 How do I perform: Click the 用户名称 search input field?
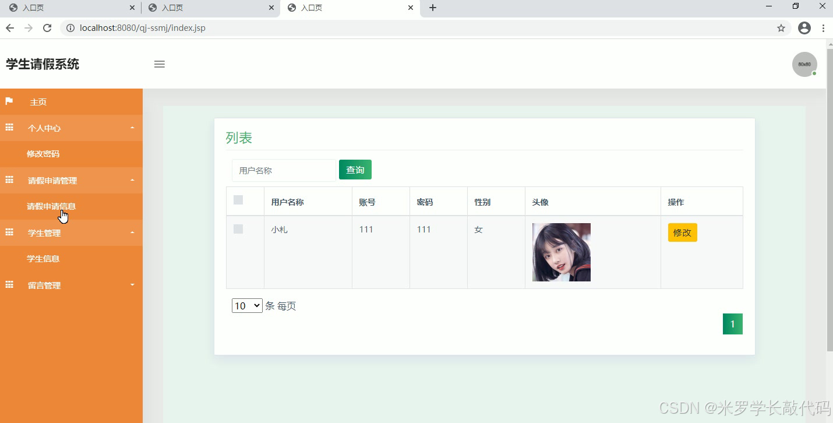[284, 170]
